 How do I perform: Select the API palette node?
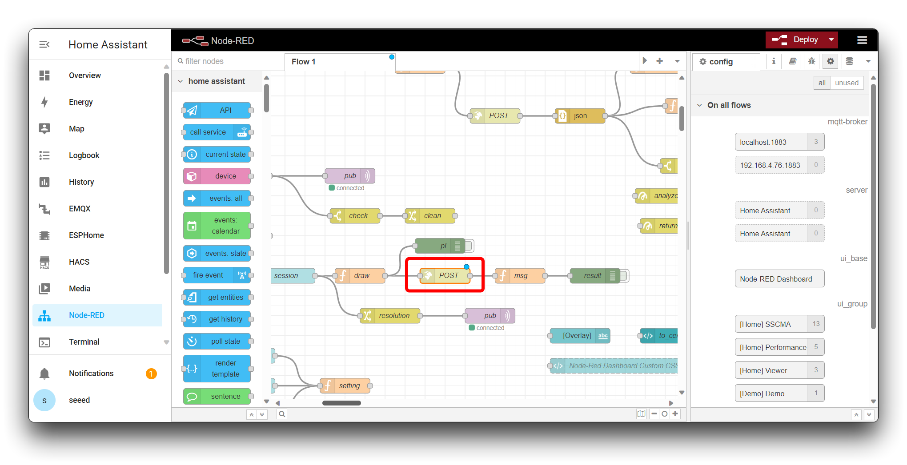point(217,110)
